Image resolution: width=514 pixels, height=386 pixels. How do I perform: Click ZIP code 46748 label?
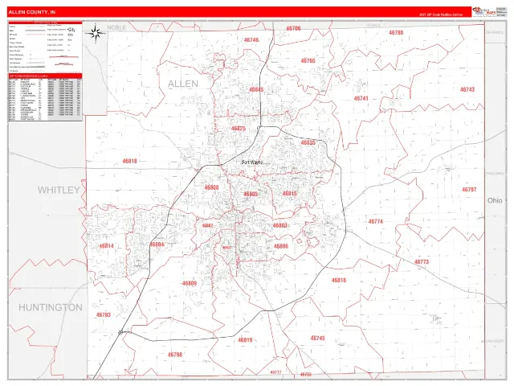coord(251,40)
